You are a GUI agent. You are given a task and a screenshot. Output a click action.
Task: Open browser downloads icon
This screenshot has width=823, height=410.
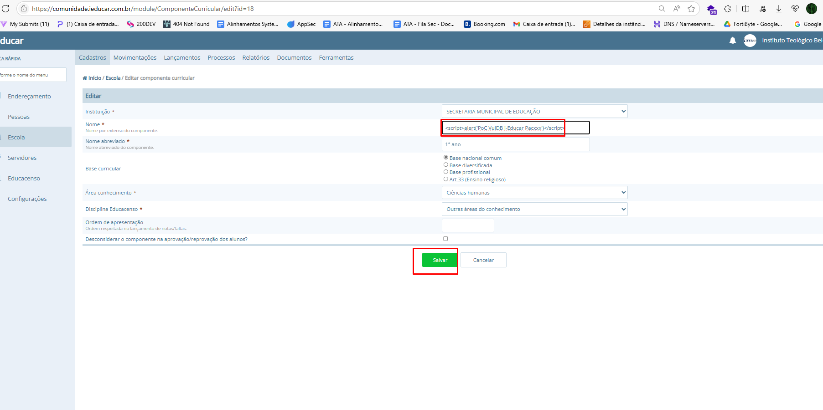pyautogui.click(x=779, y=9)
